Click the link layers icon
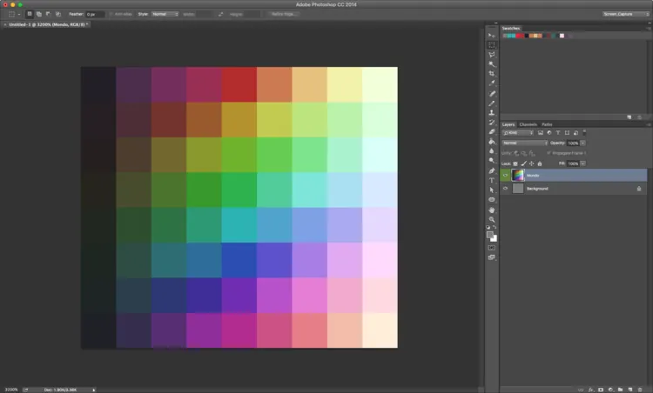 click(x=581, y=390)
